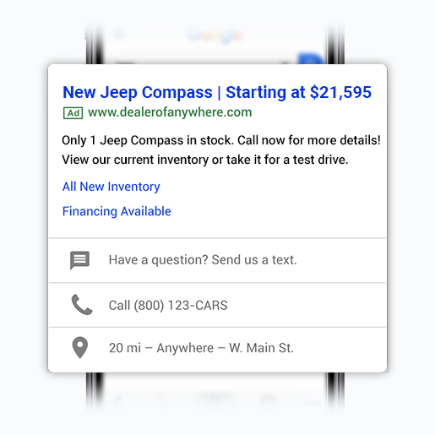
Task: Tap the map location pin icon
Action: (80, 347)
